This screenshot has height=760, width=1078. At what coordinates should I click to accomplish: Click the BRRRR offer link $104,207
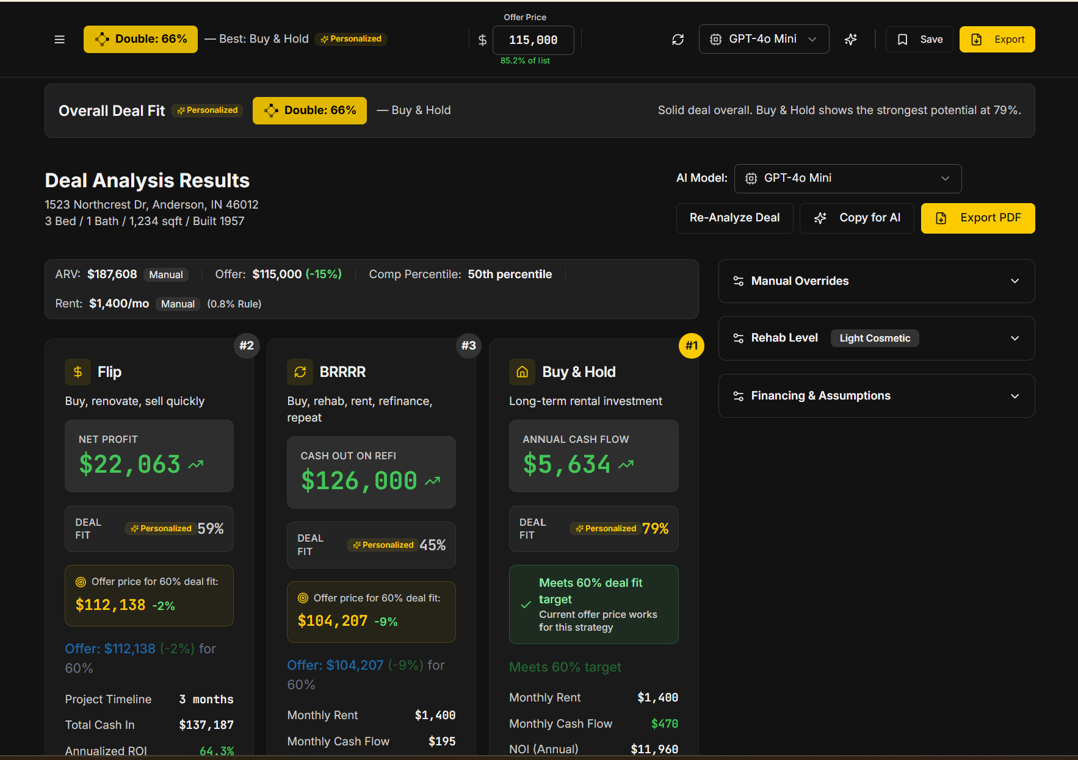[x=336, y=665]
